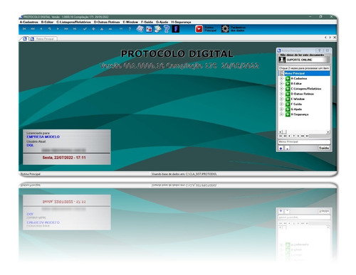Expand D-Outras Rotinas node in tree panel
356x275 pixels.
(x=281, y=94)
